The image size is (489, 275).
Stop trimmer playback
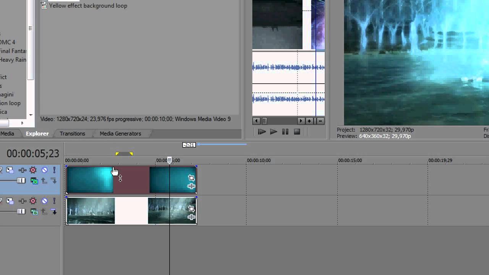[297, 132]
